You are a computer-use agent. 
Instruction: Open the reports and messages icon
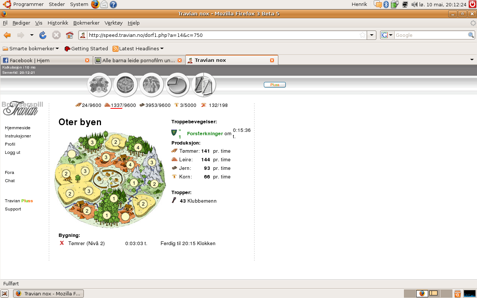click(203, 85)
